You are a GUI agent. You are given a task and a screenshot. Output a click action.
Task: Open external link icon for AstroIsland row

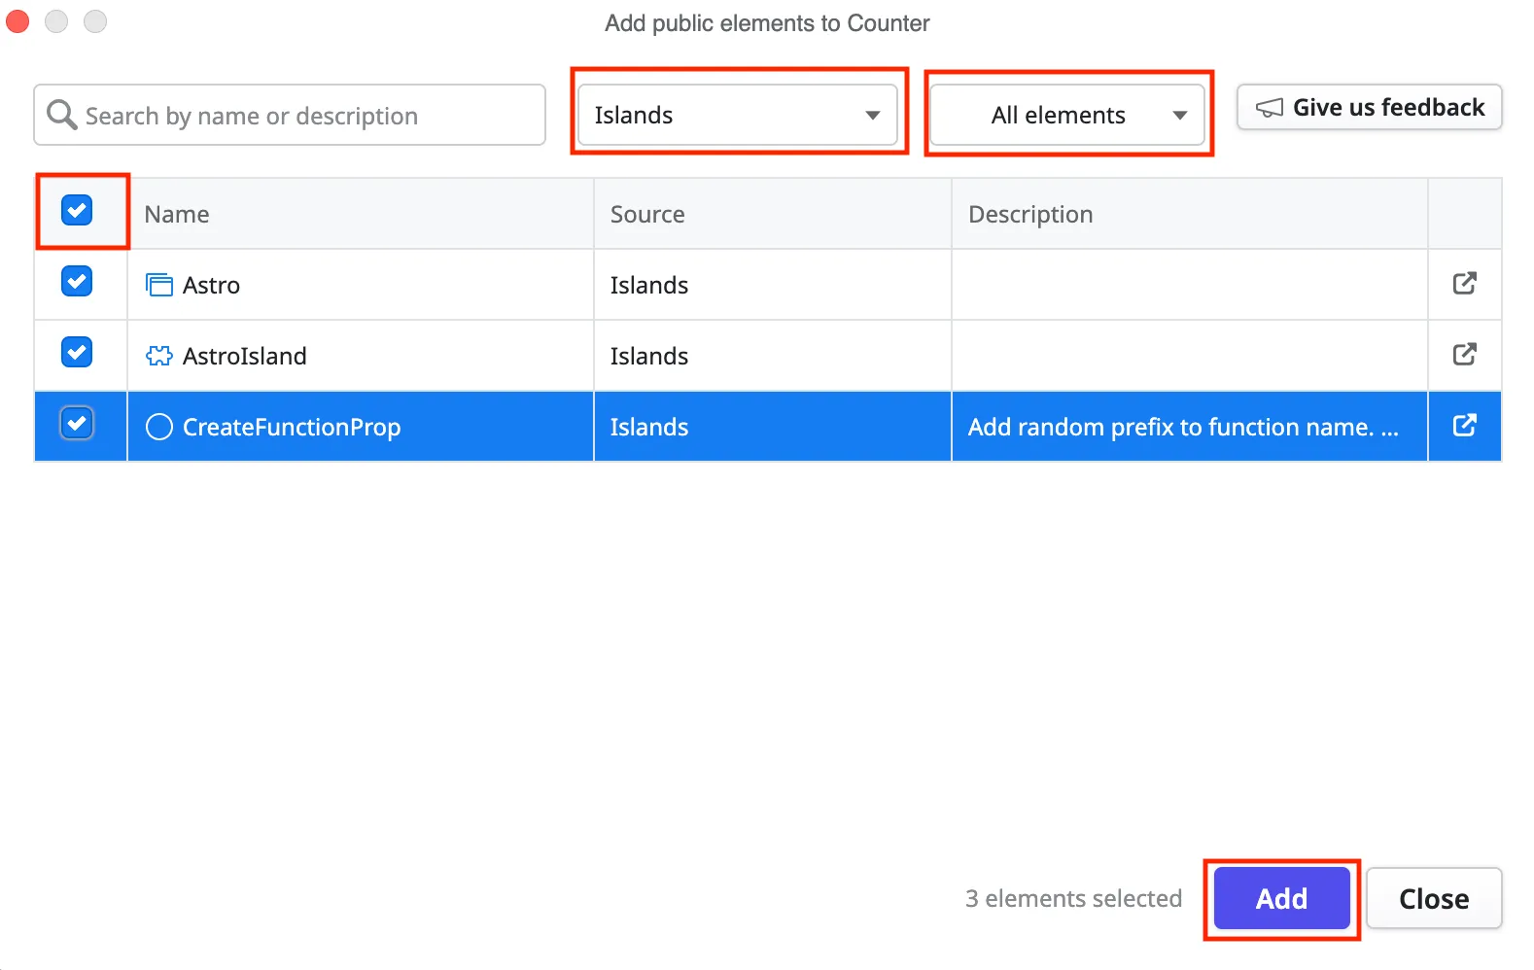tap(1464, 355)
